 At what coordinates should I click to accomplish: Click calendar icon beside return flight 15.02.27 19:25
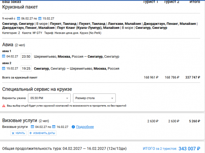click(4, 68)
